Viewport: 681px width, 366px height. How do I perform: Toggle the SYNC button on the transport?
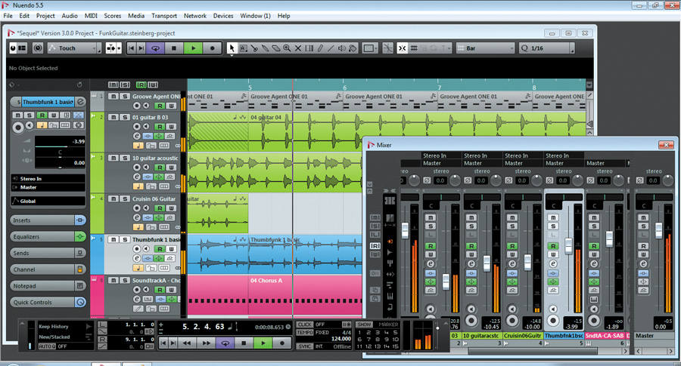click(x=304, y=346)
